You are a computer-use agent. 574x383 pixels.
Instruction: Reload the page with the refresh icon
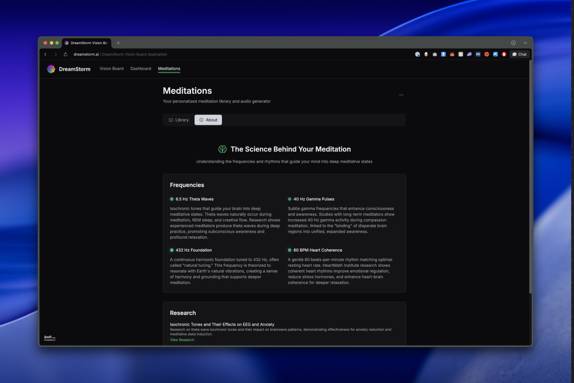coord(65,54)
